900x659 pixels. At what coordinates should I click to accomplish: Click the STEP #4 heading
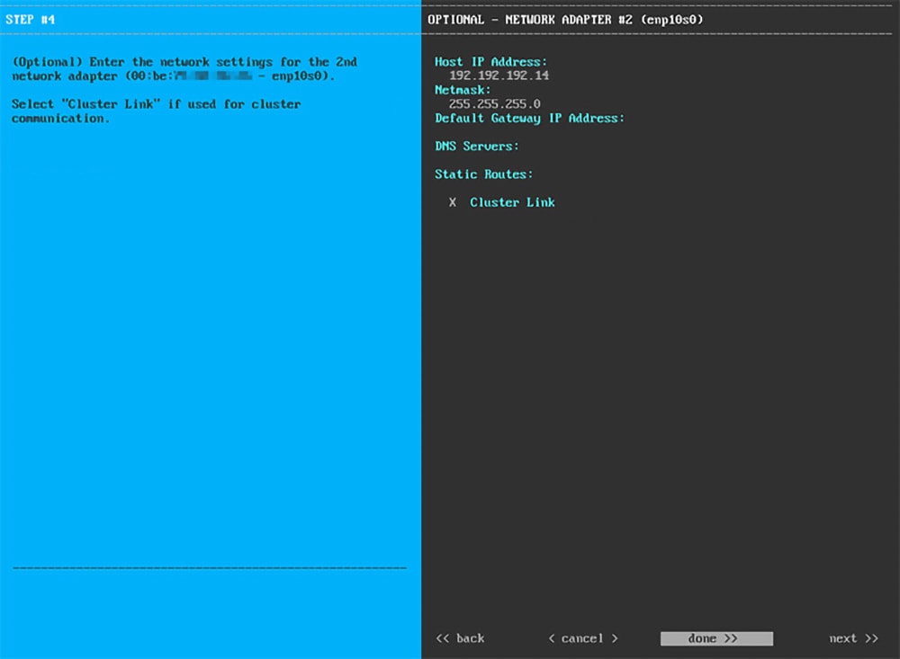click(x=31, y=20)
